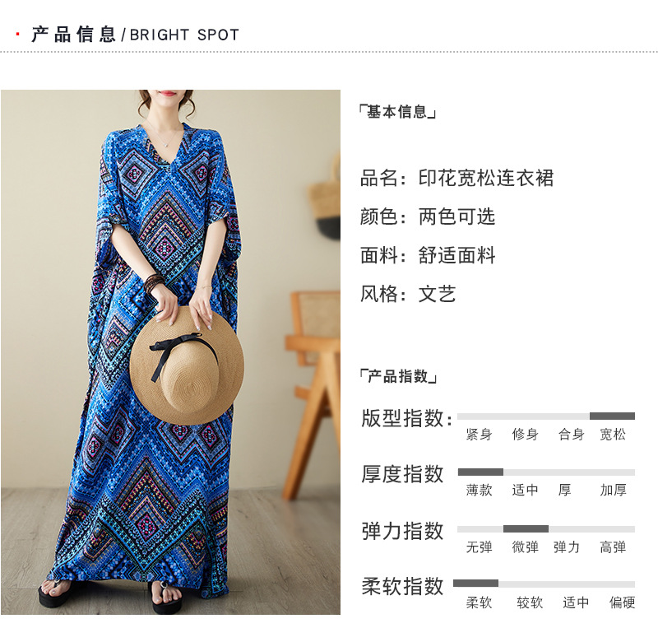The image size is (658, 628).
Task: Click the blue dress model photo
Action: [170, 352]
